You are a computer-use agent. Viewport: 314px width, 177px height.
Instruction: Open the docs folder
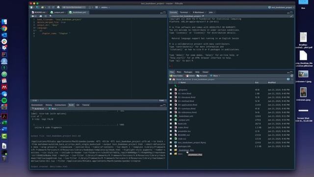pyautogui.click(x=180, y=154)
